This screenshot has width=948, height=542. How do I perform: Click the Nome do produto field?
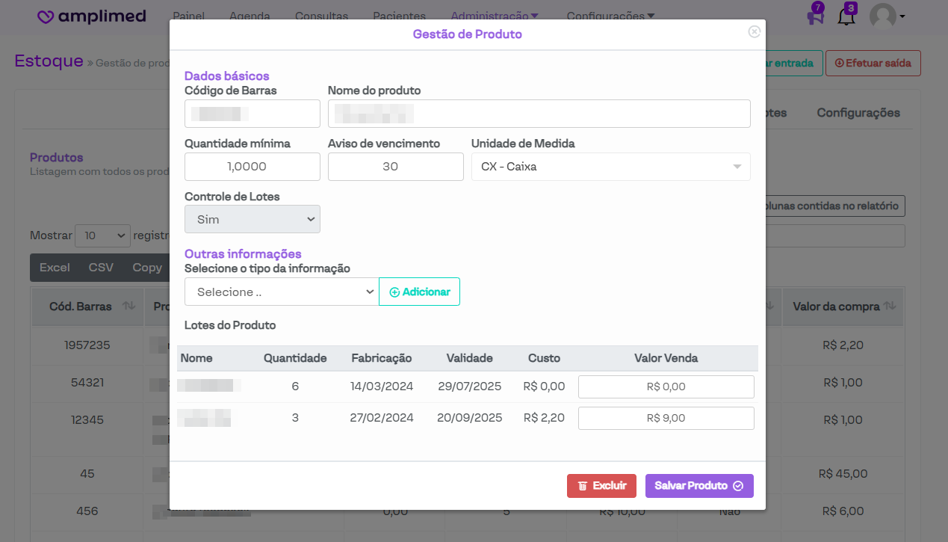(x=539, y=114)
